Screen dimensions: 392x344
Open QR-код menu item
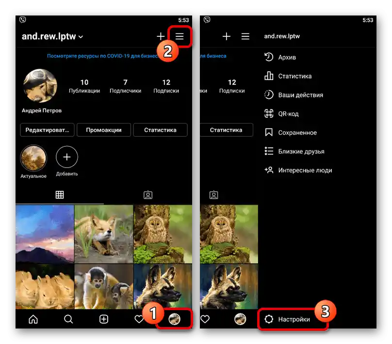(x=281, y=114)
